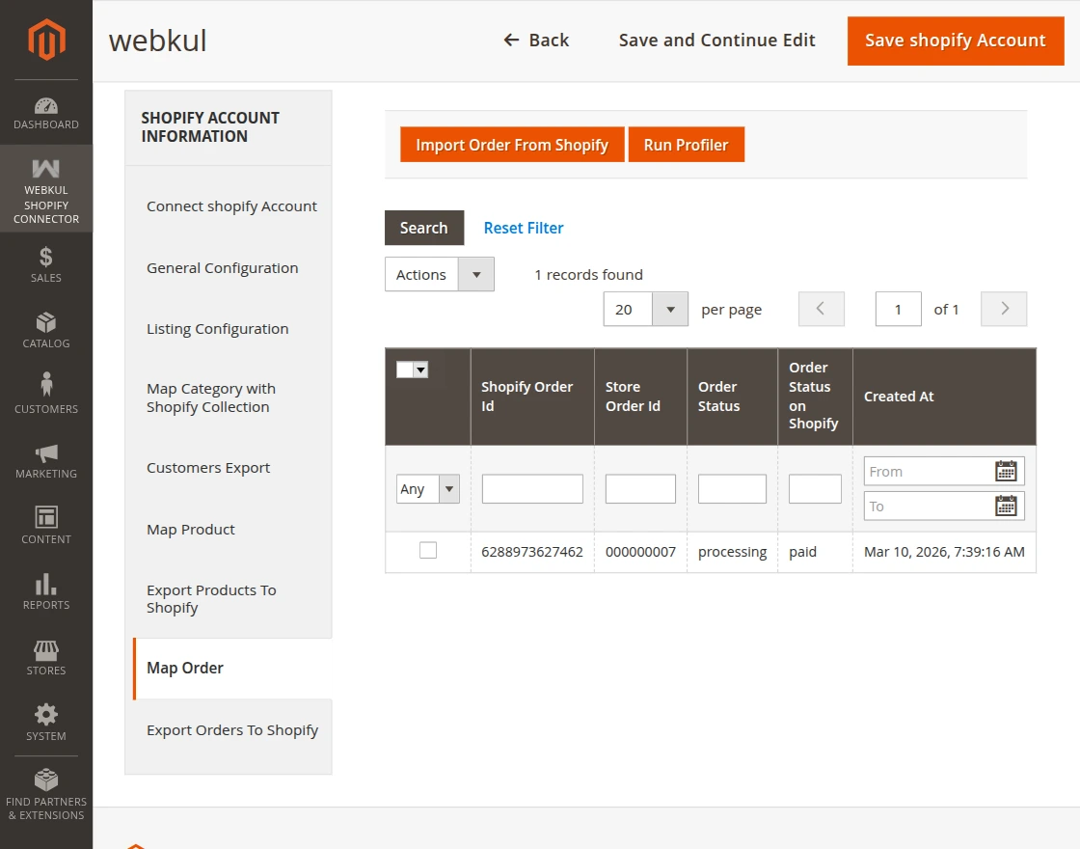Click 'Mar 10, 2026, 7:39:16 AM' cell
1080x849 pixels.
tap(944, 552)
